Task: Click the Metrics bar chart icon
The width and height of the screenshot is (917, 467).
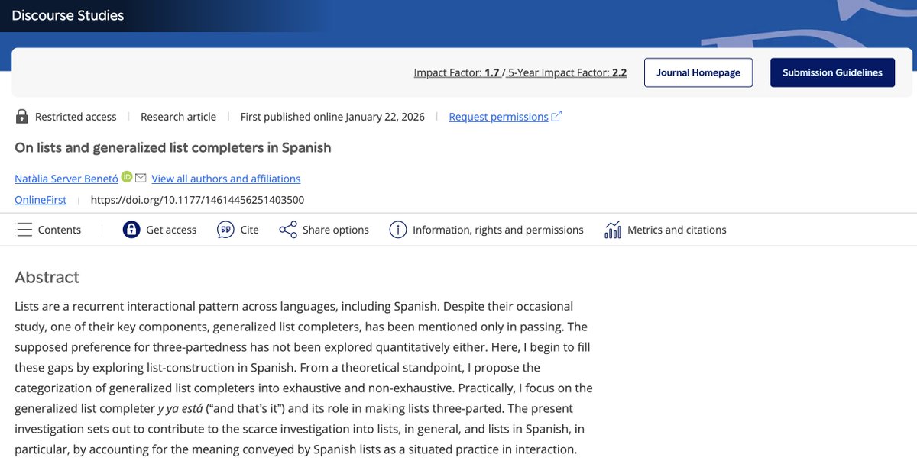Action: click(613, 230)
